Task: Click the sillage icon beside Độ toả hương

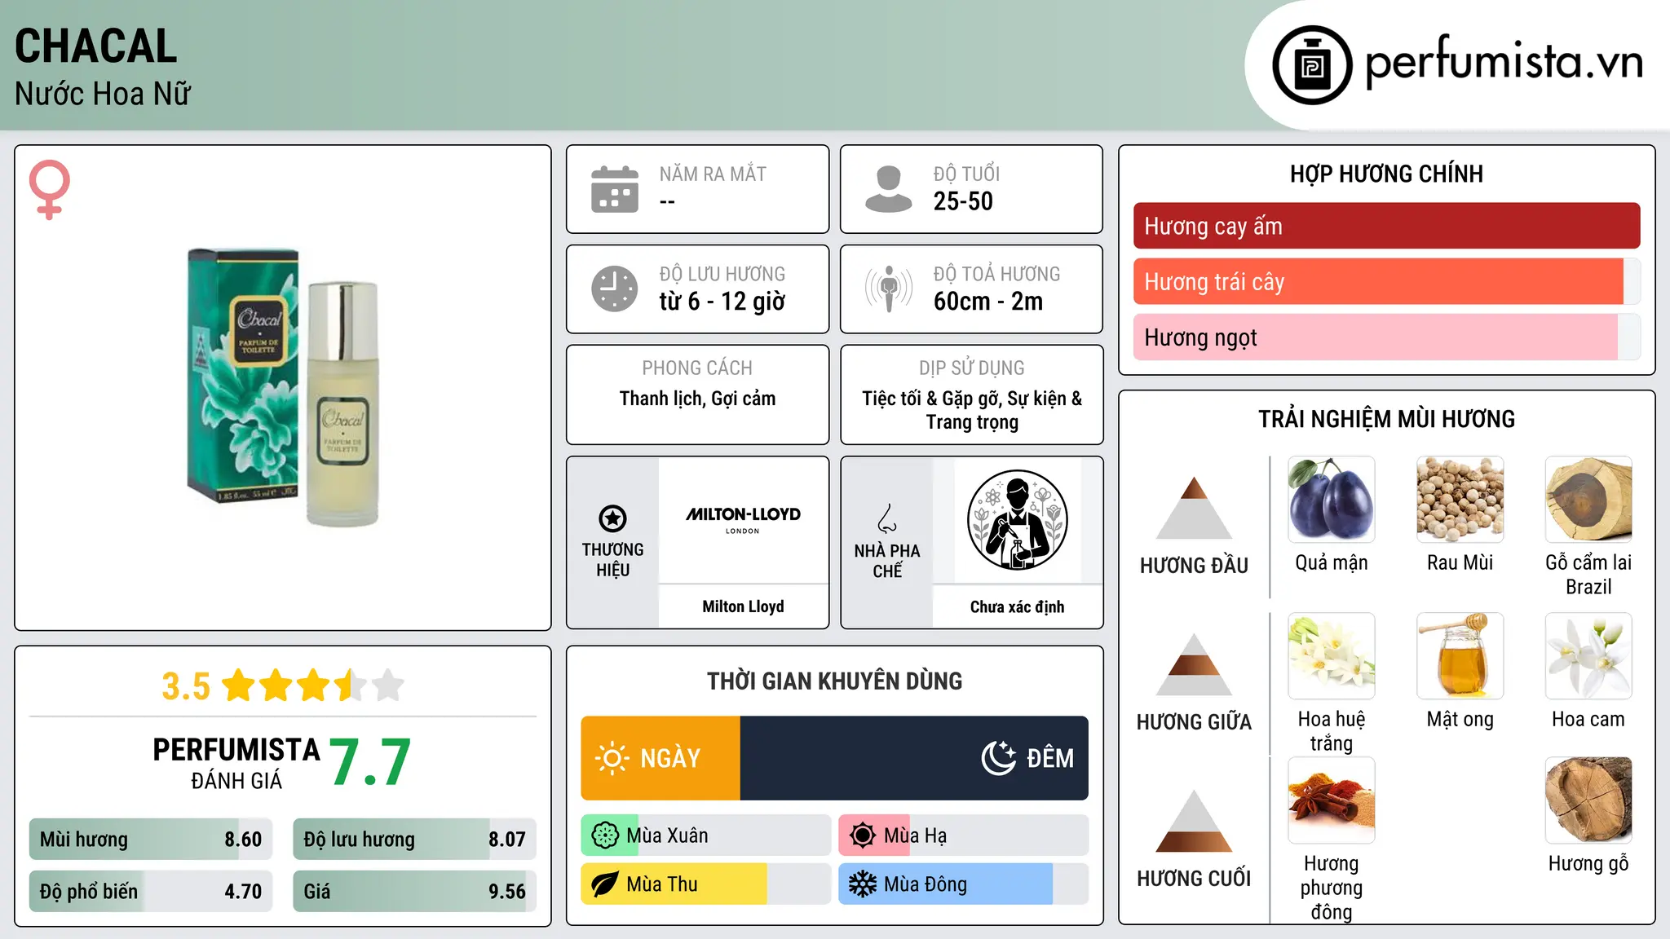Action: point(888,289)
